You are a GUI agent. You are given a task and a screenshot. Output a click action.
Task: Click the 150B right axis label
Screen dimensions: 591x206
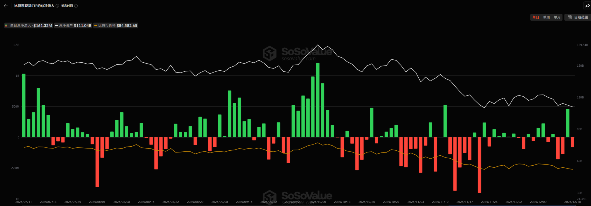click(580, 66)
